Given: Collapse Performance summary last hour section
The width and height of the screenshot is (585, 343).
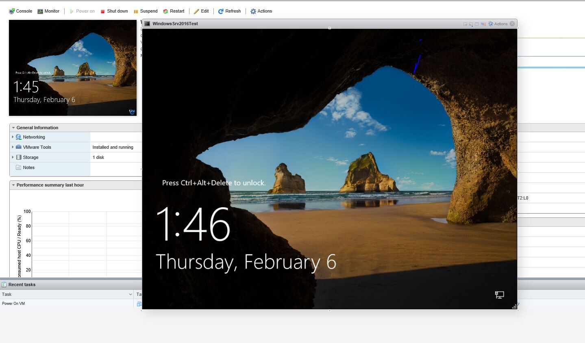Looking at the screenshot, I should pyautogui.click(x=13, y=185).
